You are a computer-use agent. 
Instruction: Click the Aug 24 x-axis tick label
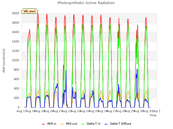pyautogui.click(x=84, y=111)
